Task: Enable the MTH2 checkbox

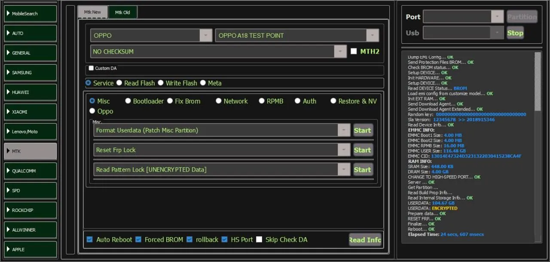Action: pos(354,51)
